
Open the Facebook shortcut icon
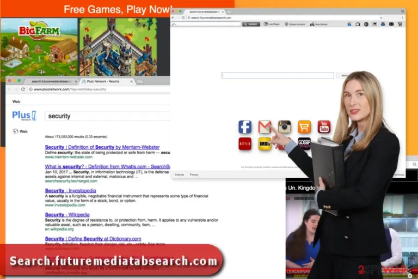pos(245,127)
